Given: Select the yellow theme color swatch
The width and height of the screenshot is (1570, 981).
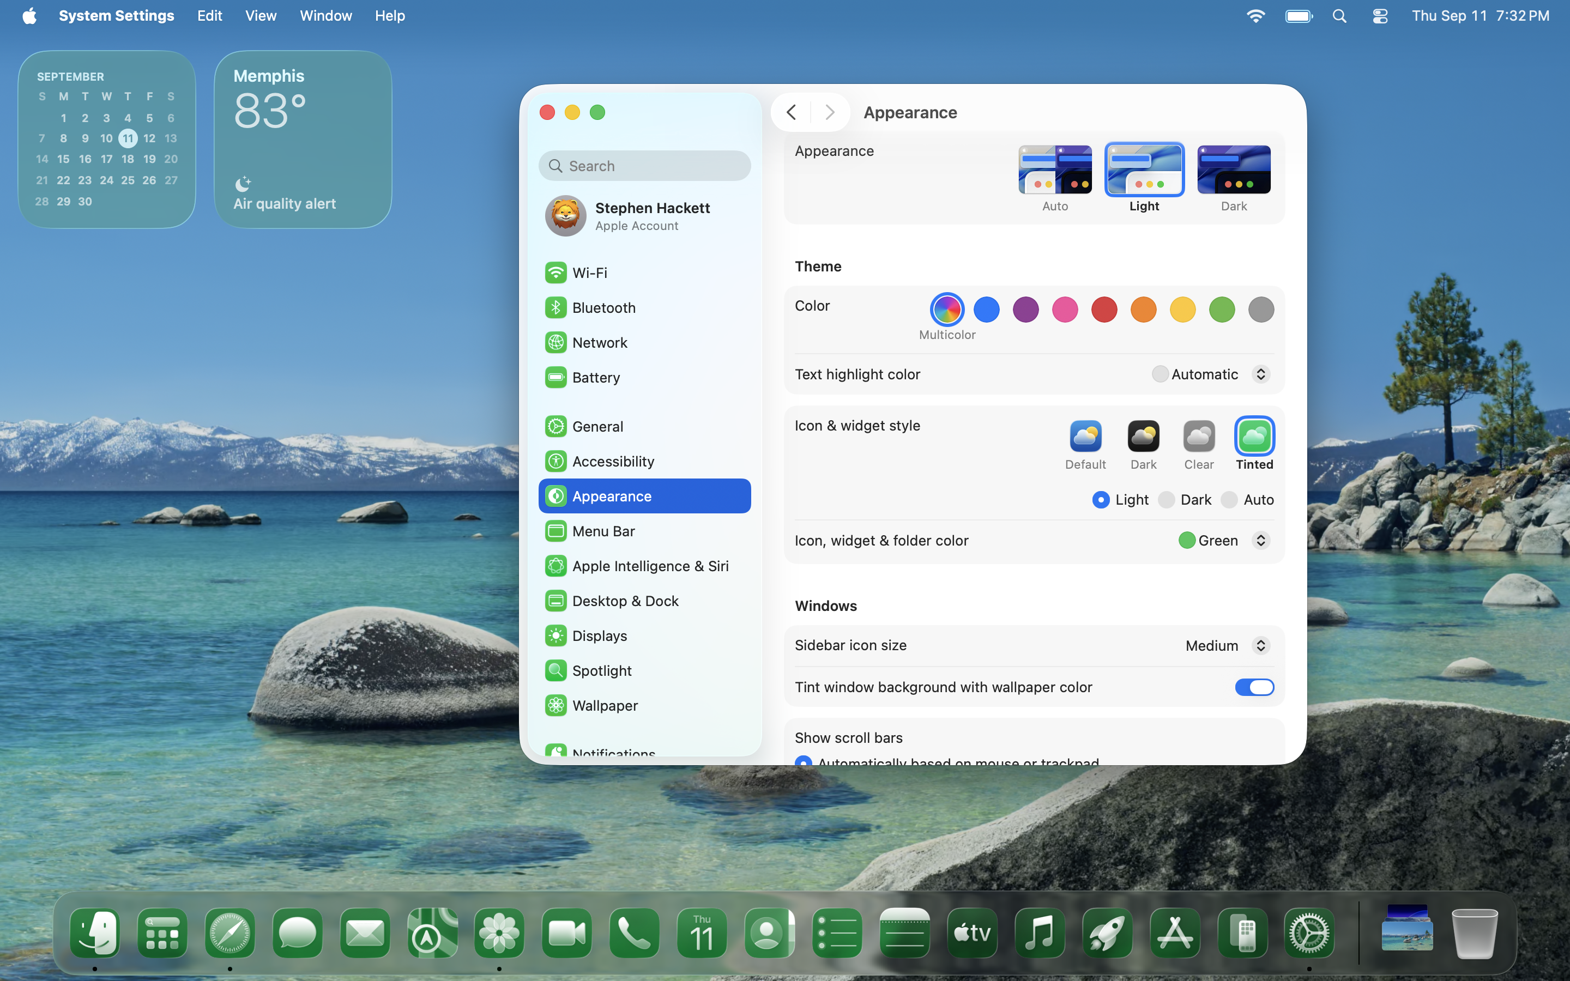Looking at the screenshot, I should coord(1182,310).
